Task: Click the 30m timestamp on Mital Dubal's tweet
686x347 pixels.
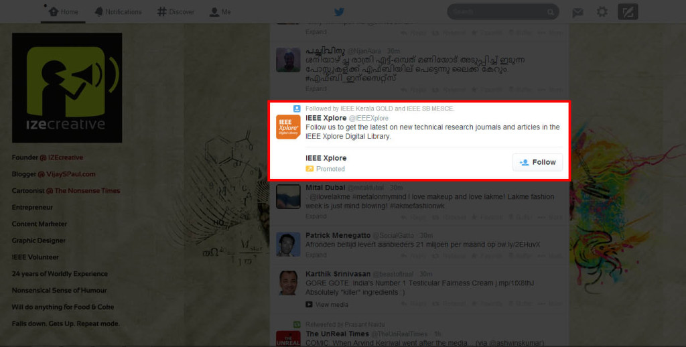Action: [x=396, y=188]
